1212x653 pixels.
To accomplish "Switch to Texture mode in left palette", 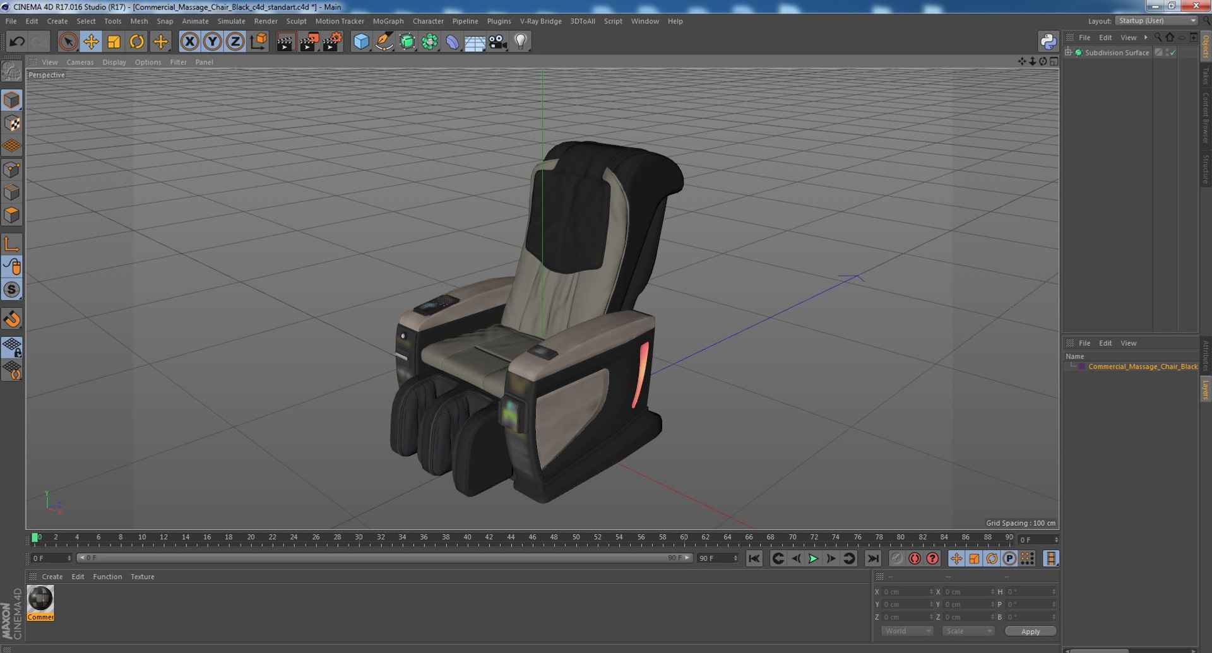I will tap(12, 123).
